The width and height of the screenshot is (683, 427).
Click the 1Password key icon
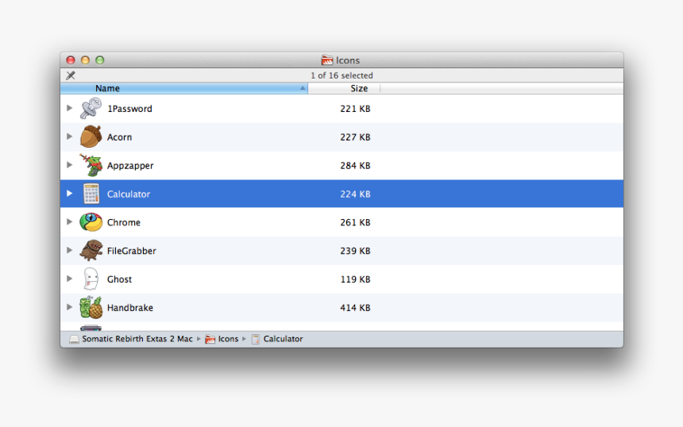pos(91,109)
